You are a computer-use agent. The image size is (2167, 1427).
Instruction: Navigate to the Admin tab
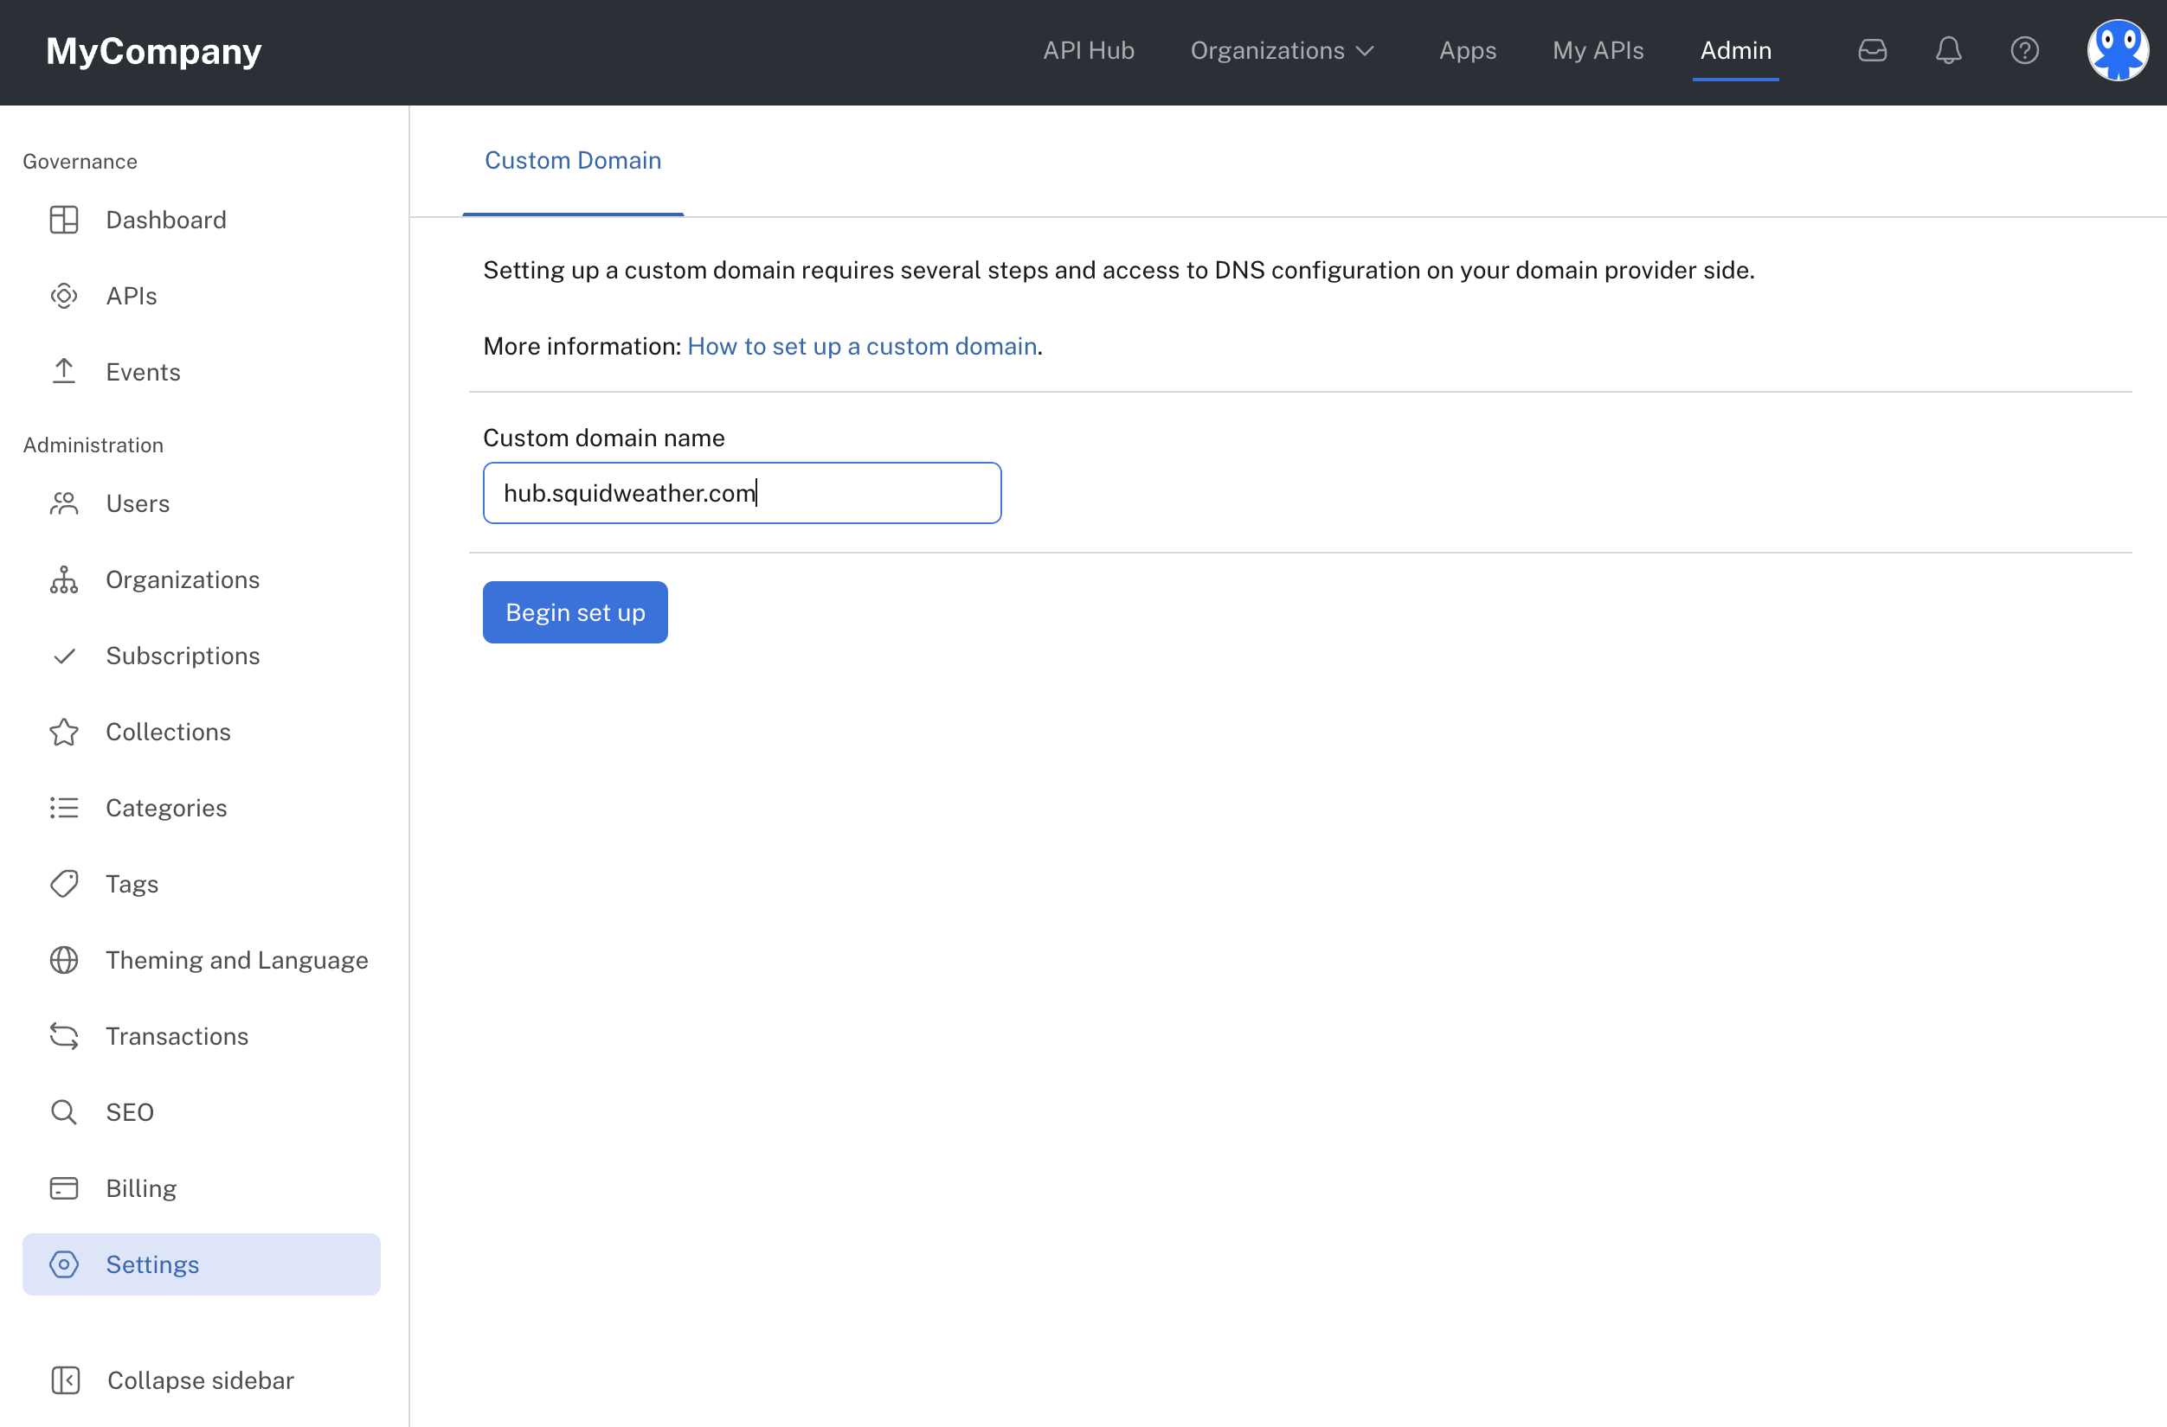pyautogui.click(x=1735, y=51)
